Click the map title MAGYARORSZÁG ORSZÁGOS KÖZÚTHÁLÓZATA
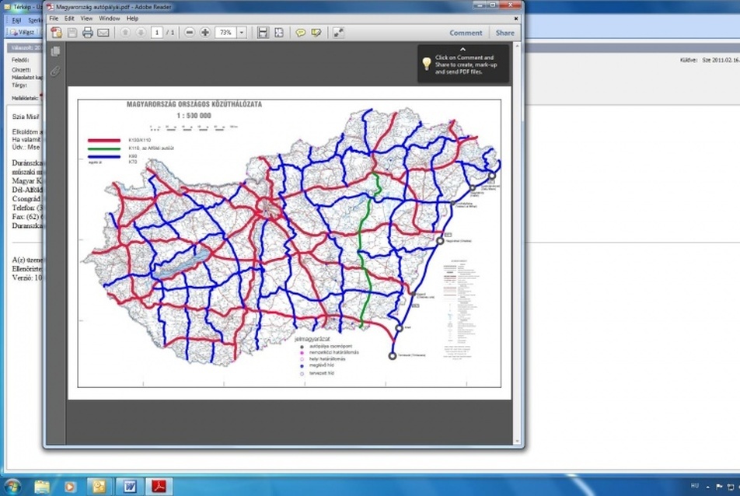 pos(194,104)
